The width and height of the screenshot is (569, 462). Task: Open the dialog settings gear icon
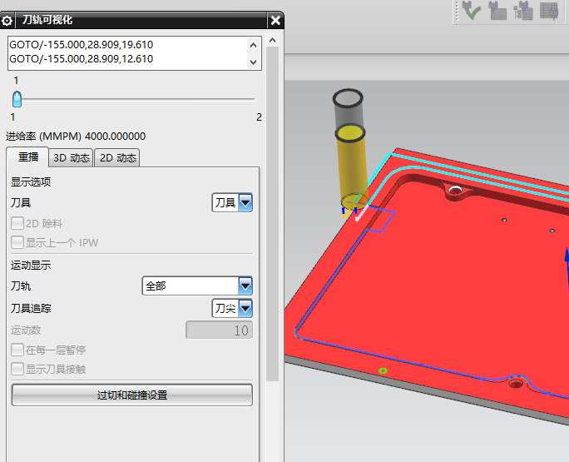pos(7,21)
